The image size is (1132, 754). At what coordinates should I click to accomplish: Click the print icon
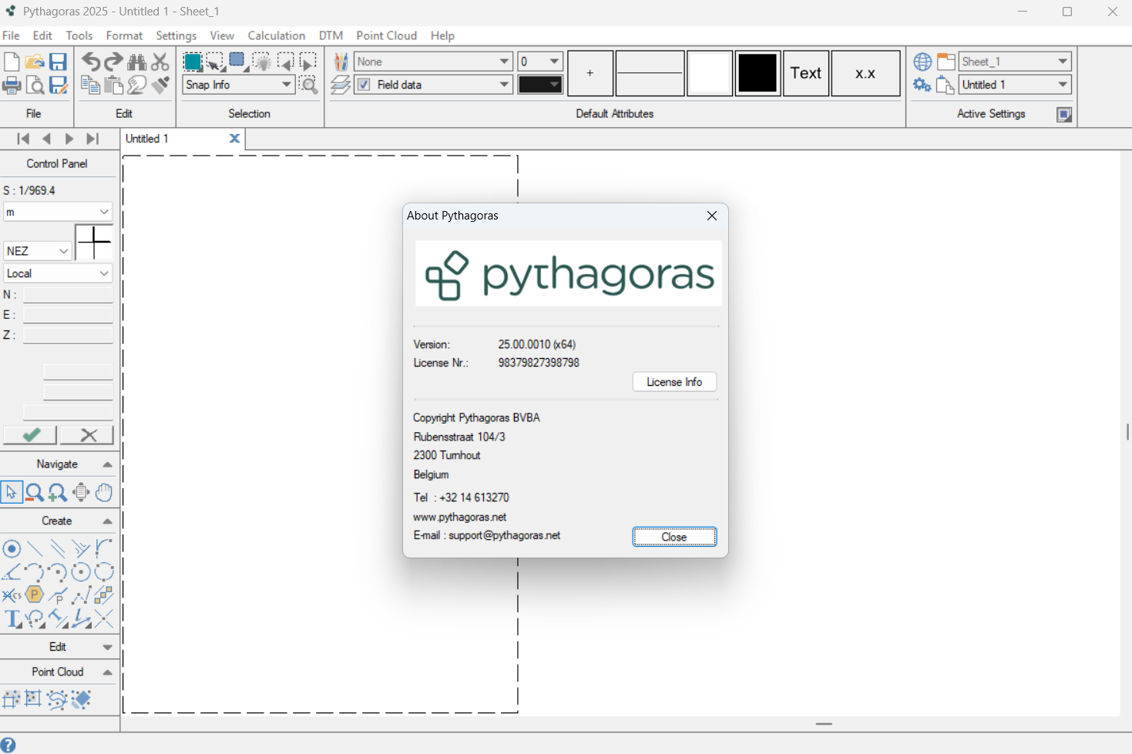click(x=12, y=85)
